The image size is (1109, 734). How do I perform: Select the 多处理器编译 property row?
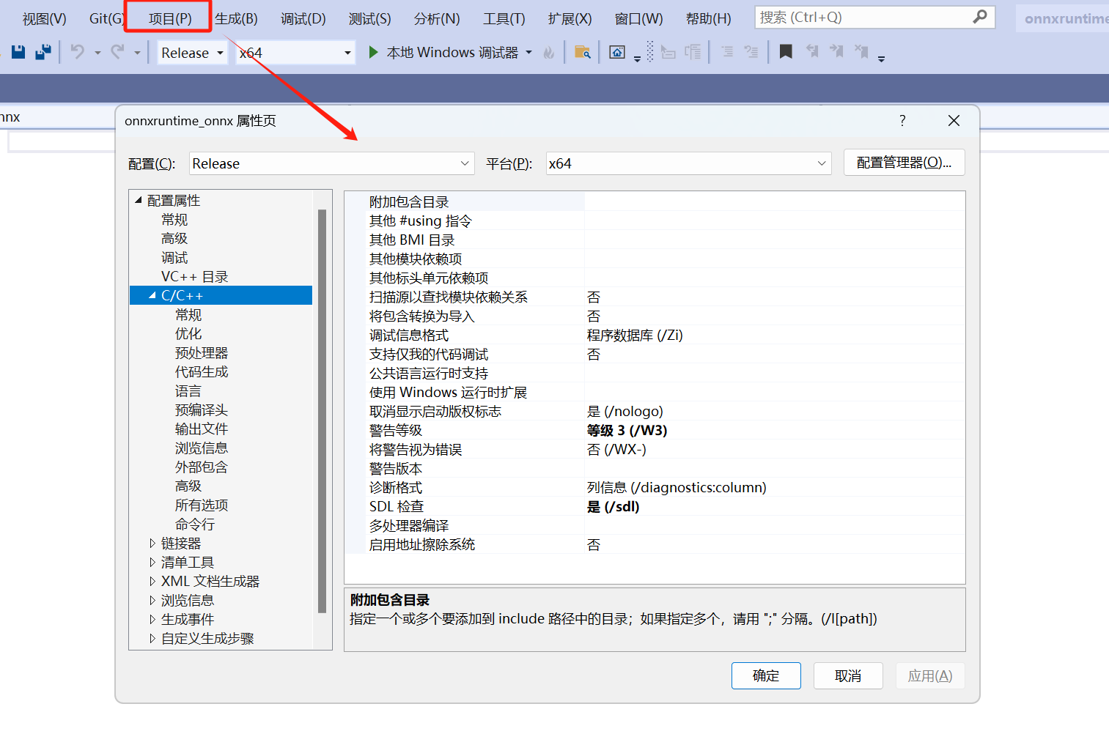pyautogui.click(x=655, y=525)
